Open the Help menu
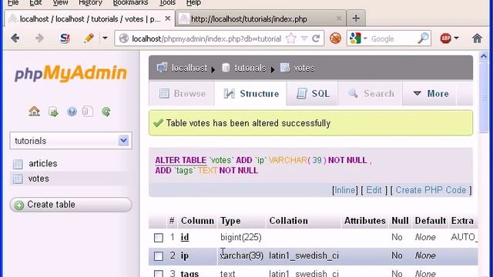This screenshot has height=277, width=493. coord(193,3)
